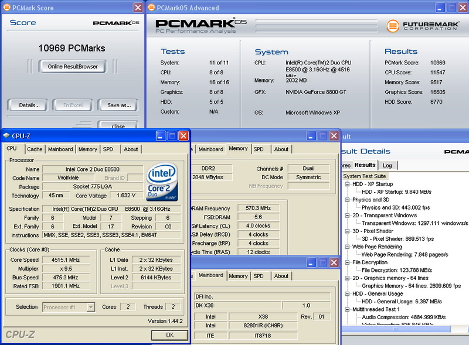Click the Close button in PCMark Score window
Screen dimensions: 469x345
[118, 125]
